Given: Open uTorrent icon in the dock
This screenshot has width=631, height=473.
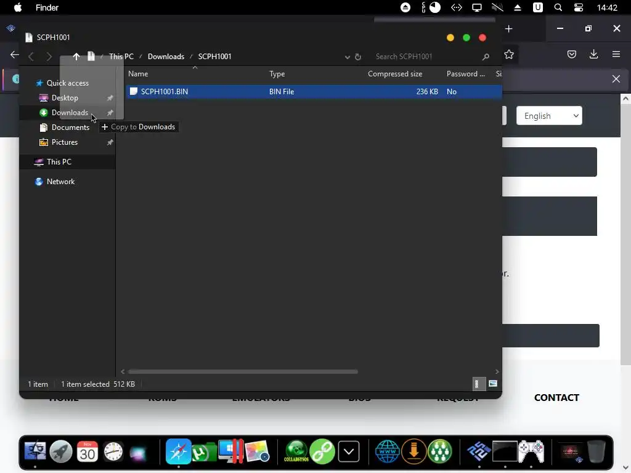Looking at the screenshot, I should 203,452.
